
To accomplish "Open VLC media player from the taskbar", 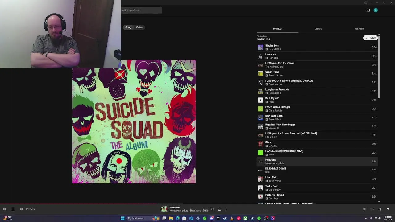I will point(232,218).
